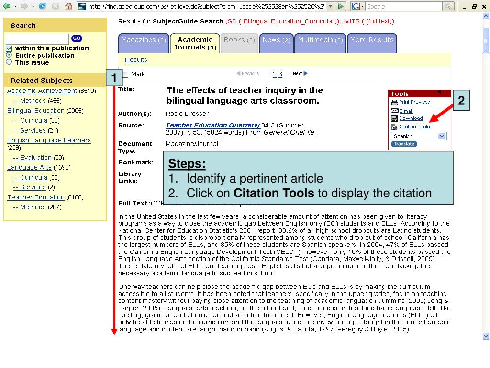The height and width of the screenshot is (368, 490).
Task: Open Methods (455) under Academic Achievement
Action: pos(29,101)
